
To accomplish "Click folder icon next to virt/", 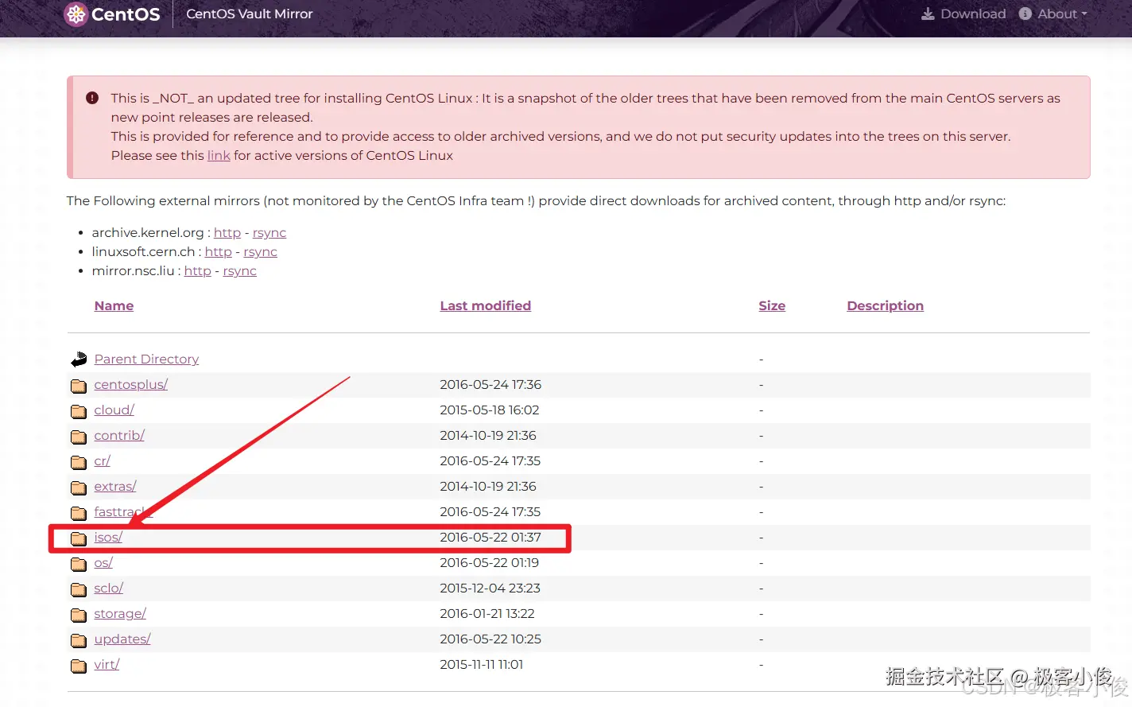I will (79, 666).
